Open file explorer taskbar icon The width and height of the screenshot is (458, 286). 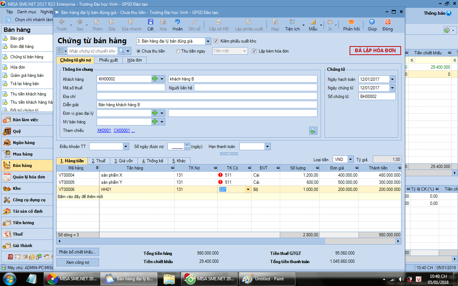click(x=169, y=278)
